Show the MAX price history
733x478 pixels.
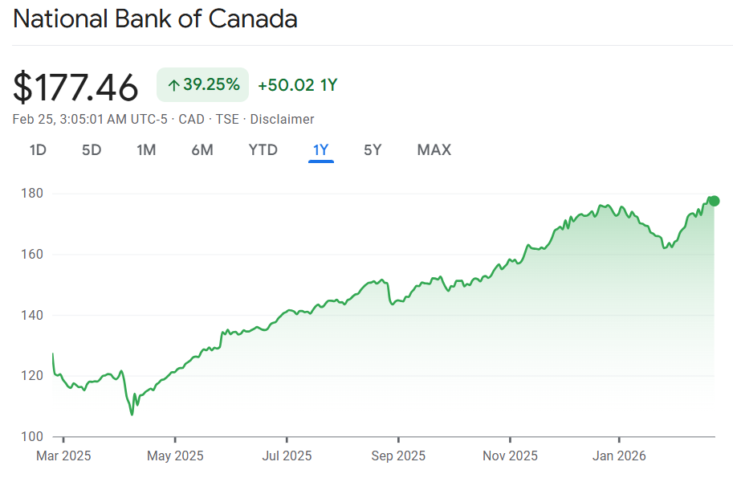pyautogui.click(x=434, y=149)
